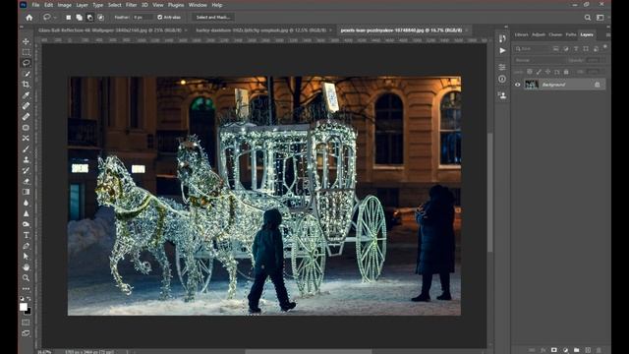
Task: Open the Properties panel sliders icon
Action: pos(502,67)
